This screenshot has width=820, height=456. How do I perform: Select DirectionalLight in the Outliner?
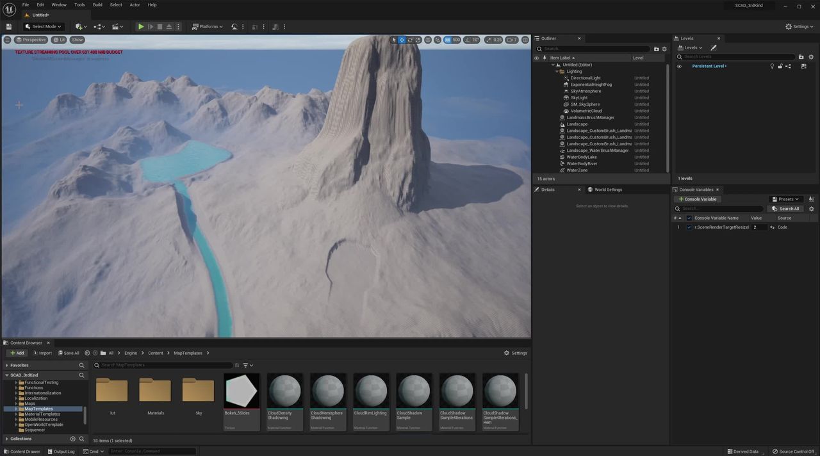[x=586, y=78]
